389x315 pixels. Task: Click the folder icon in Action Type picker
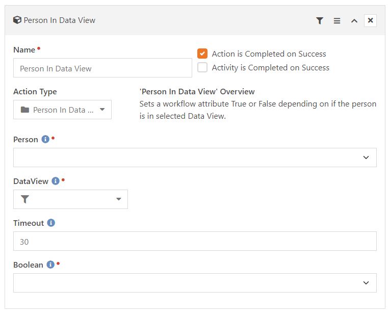(25, 110)
